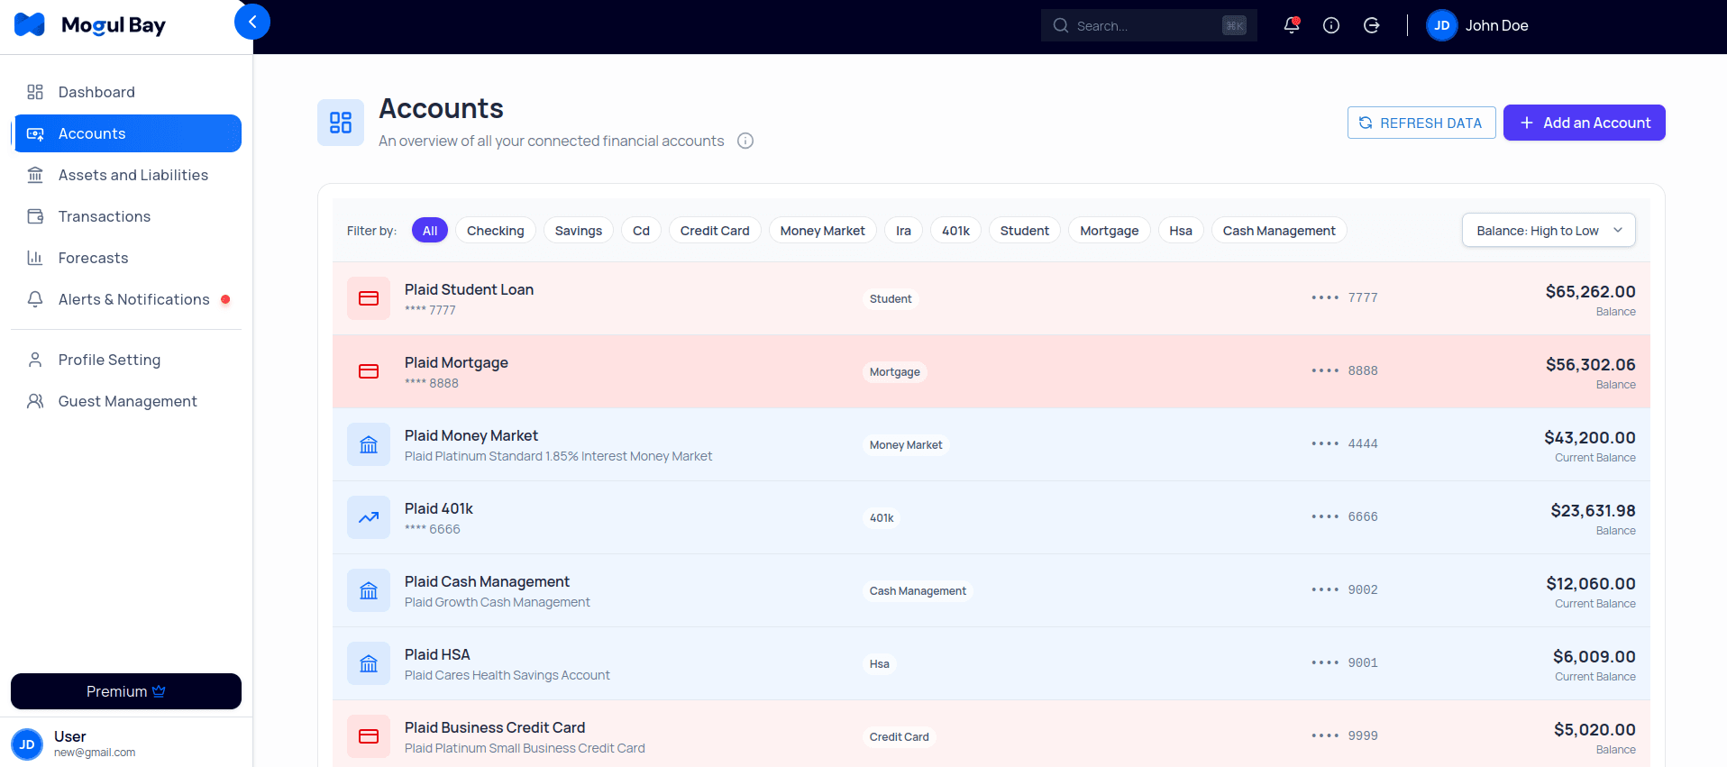Collapse the sidebar with the blue arrow
The height and width of the screenshot is (767, 1727).
coord(252,22)
